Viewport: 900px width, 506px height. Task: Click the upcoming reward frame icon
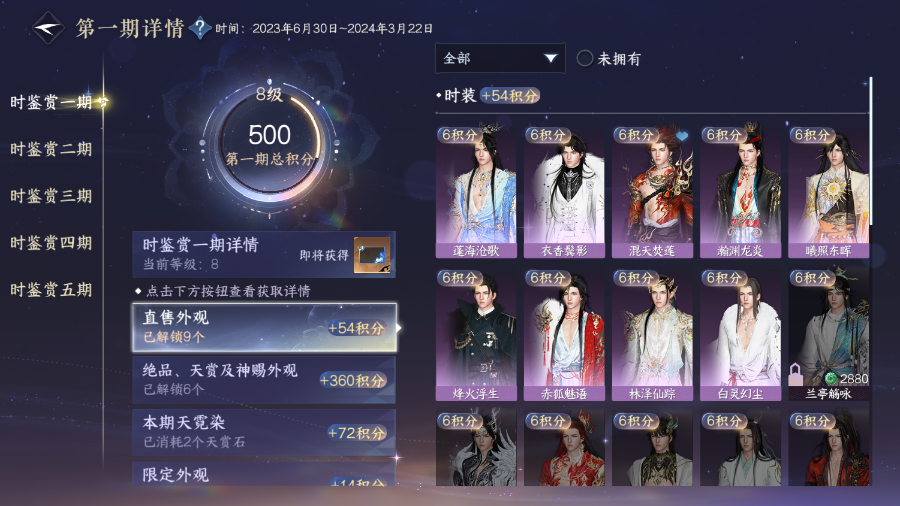coord(372,254)
